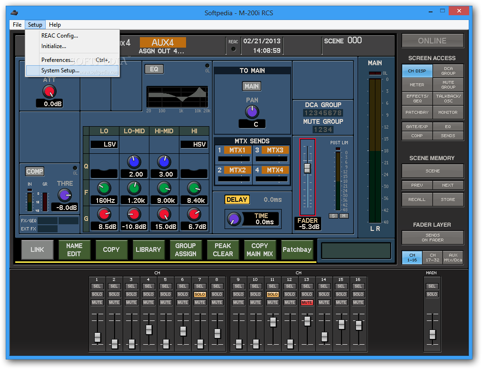Click the HI-MID Q blue knob
Screen dimensions: 482x369
pyautogui.click(x=164, y=162)
